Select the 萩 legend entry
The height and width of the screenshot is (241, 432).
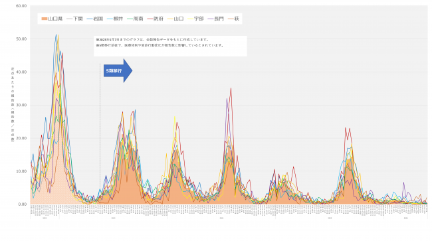234,19
